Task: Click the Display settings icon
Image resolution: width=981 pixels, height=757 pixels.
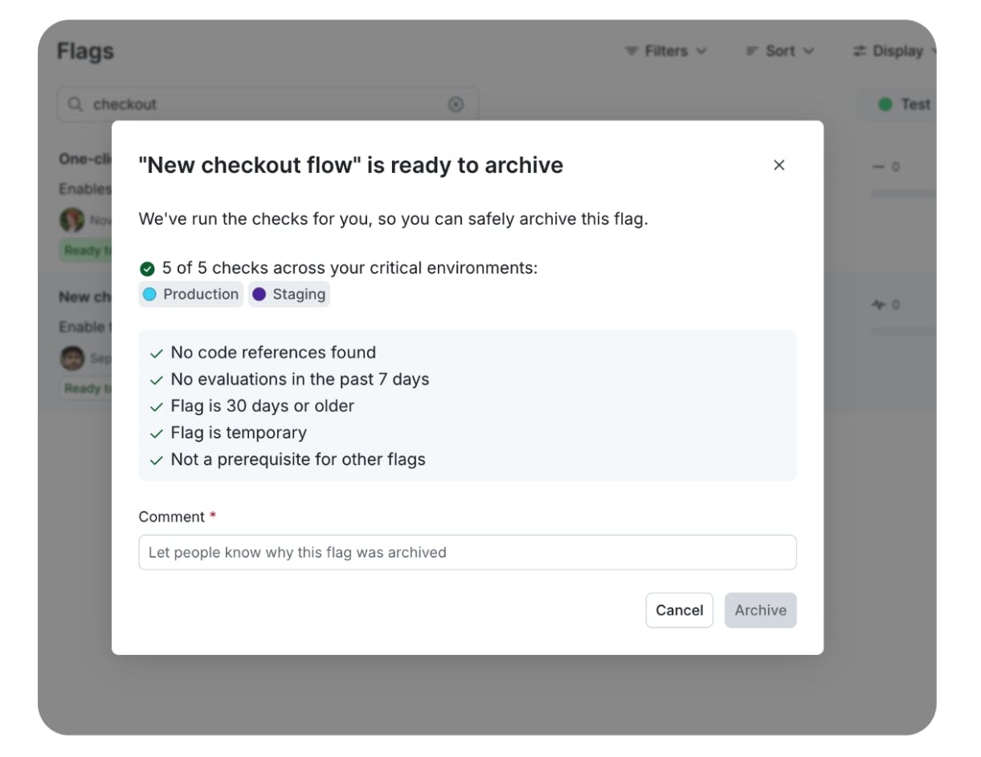Action: point(860,51)
